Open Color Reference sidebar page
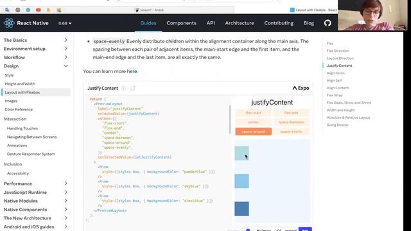 coord(19,110)
